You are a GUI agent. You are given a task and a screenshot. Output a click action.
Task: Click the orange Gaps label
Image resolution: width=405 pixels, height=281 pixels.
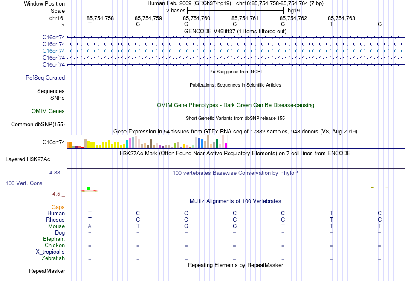[x=58, y=207]
